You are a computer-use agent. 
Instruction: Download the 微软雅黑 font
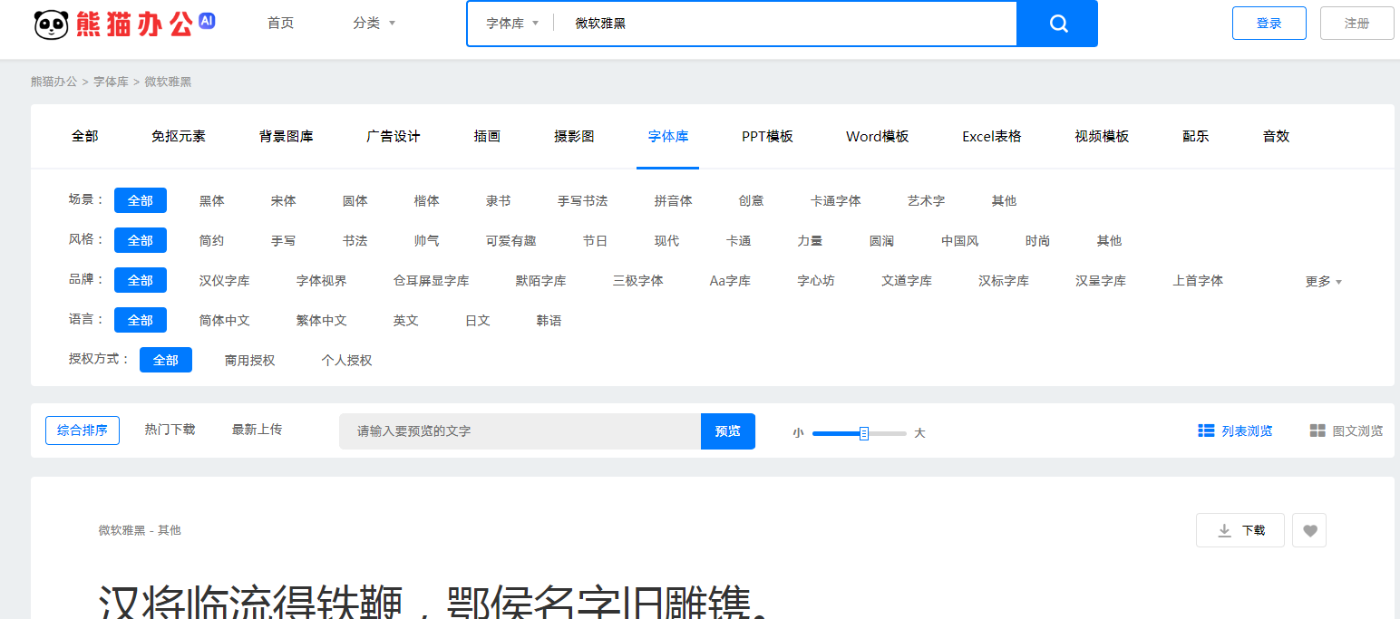(x=1240, y=531)
